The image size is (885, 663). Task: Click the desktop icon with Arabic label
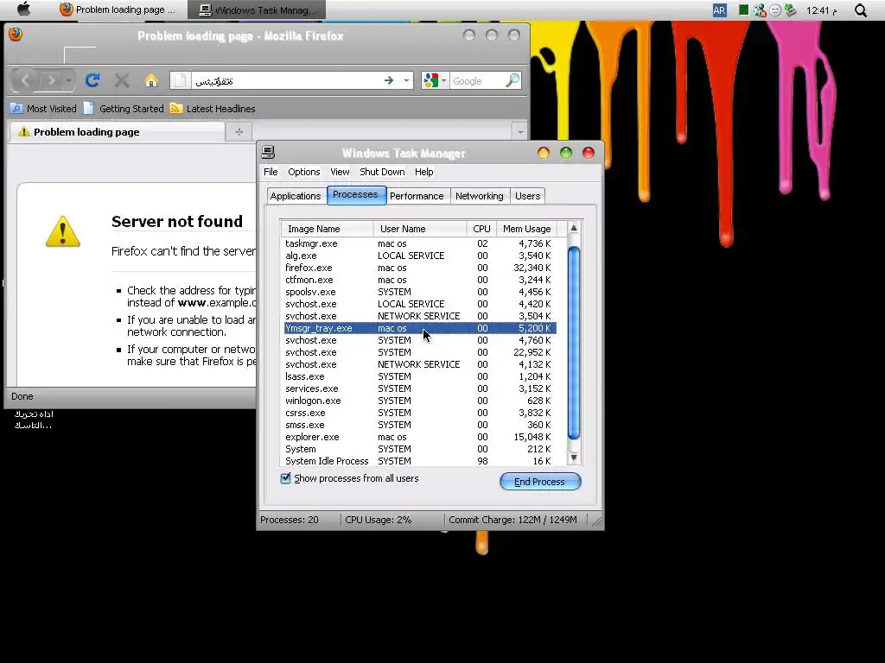34,420
